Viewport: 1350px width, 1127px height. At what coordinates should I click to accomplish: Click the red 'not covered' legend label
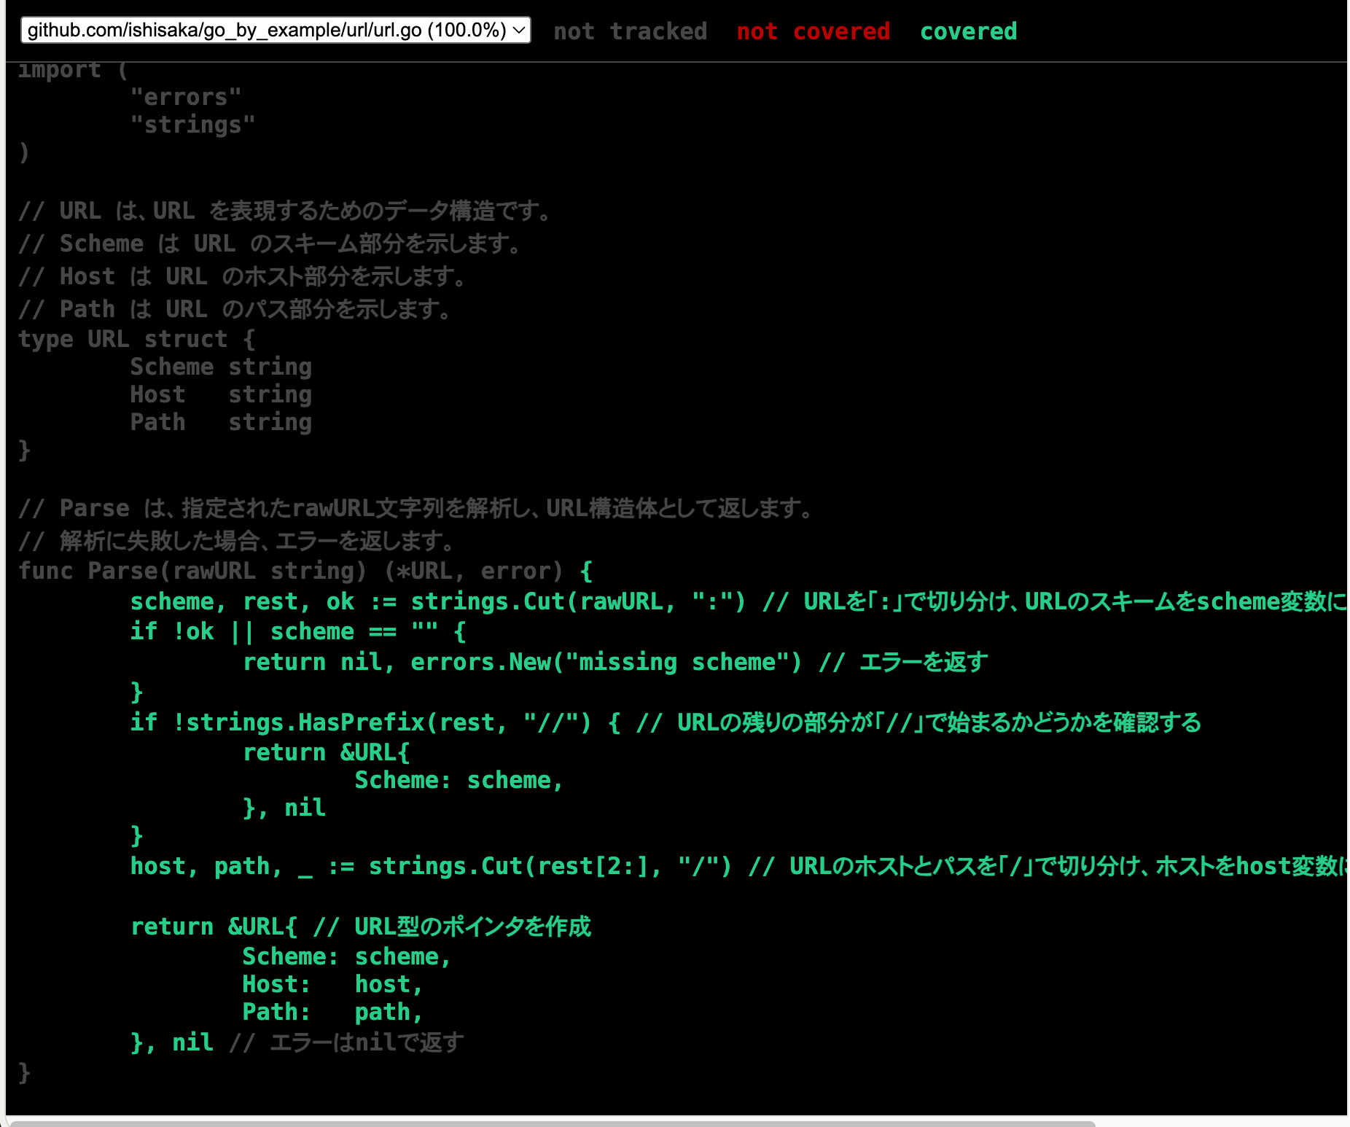point(813,31)
